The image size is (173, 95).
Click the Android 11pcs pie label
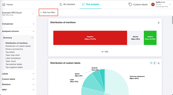coord(95,69)
